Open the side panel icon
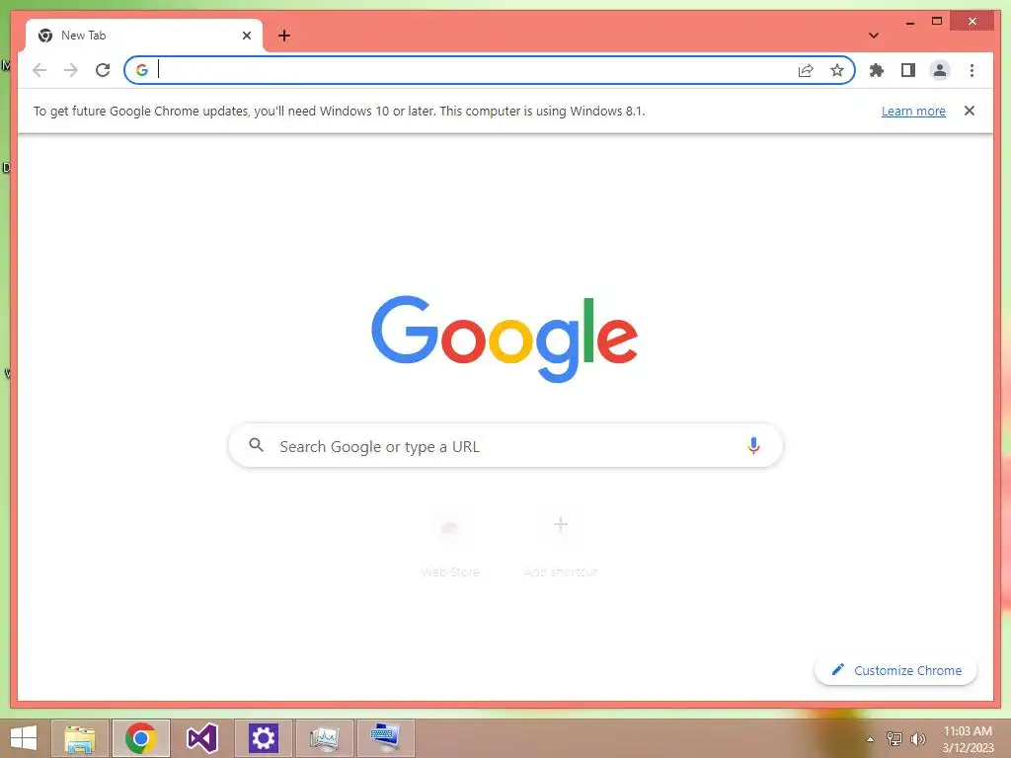 908,70
